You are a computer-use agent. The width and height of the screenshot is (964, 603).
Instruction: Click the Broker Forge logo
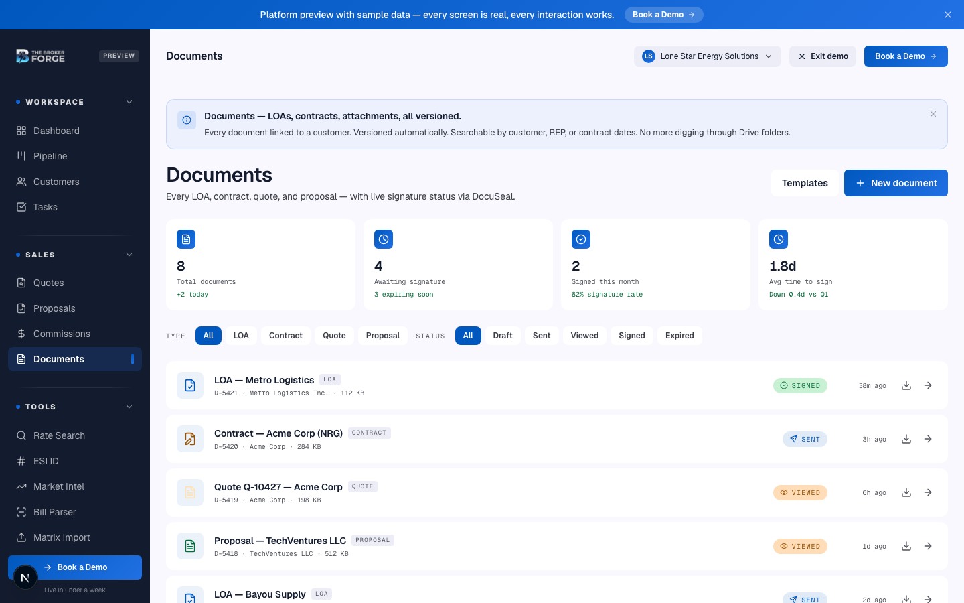pos(40,56)
